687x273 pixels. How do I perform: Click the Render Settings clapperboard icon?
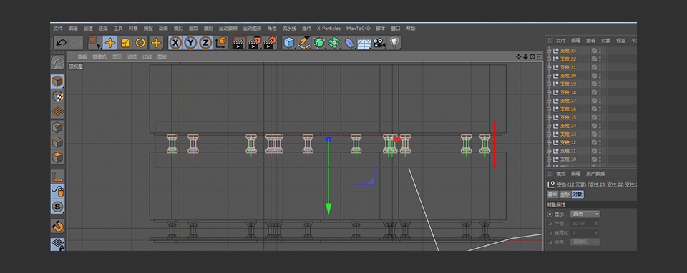[271, 42]
